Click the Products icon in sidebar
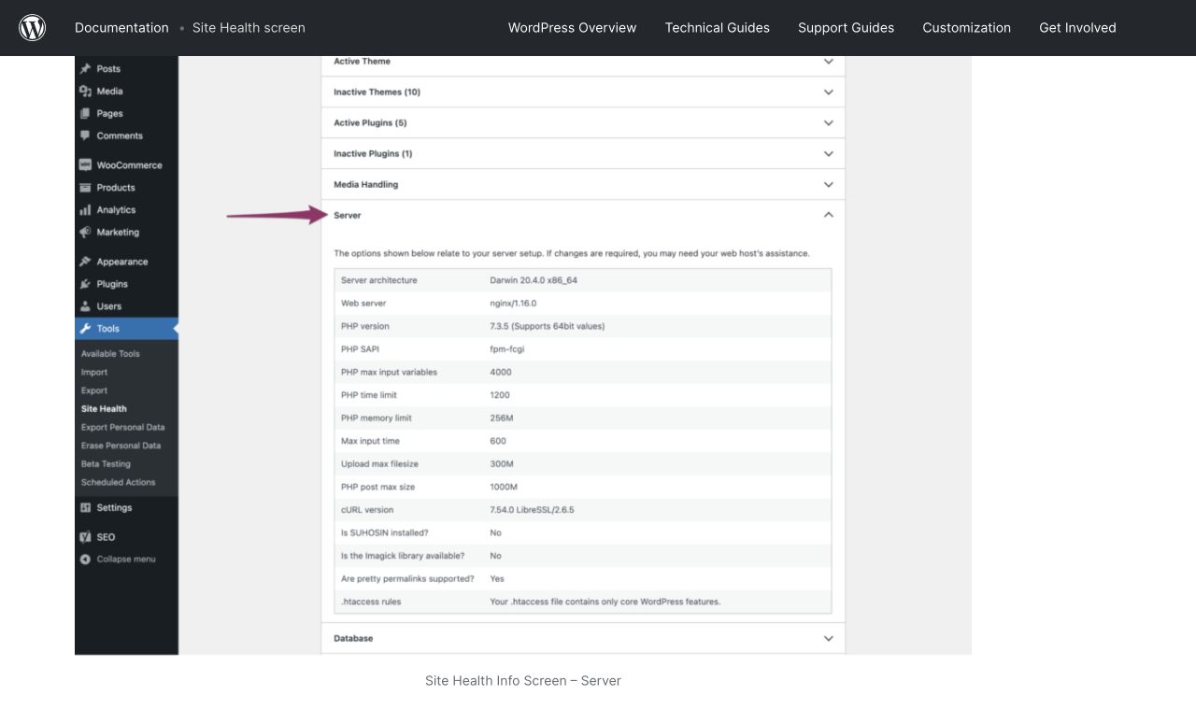 85,188
